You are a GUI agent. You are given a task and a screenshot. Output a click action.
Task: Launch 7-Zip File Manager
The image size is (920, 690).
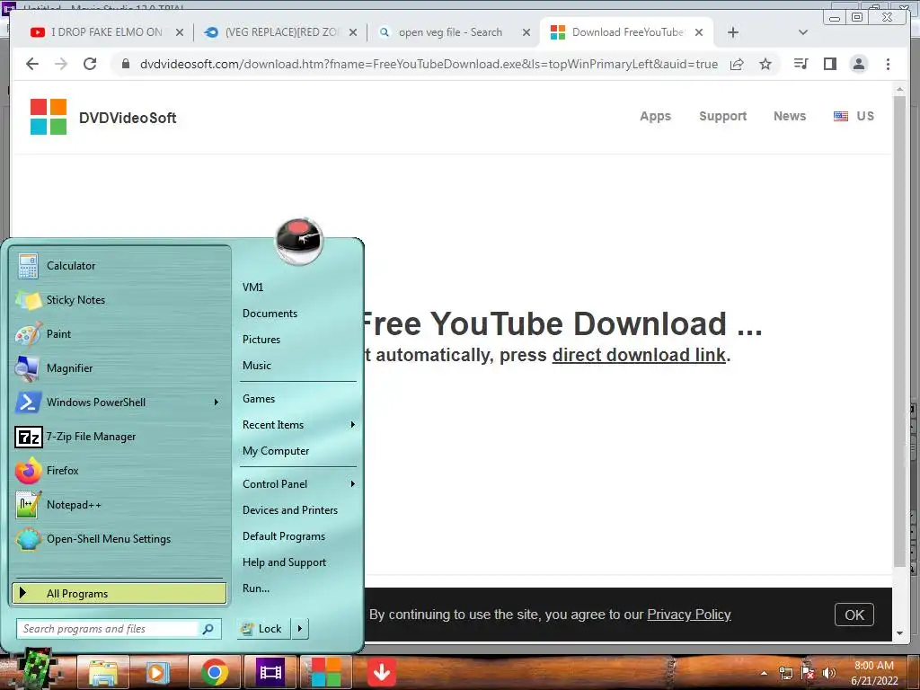119,437
